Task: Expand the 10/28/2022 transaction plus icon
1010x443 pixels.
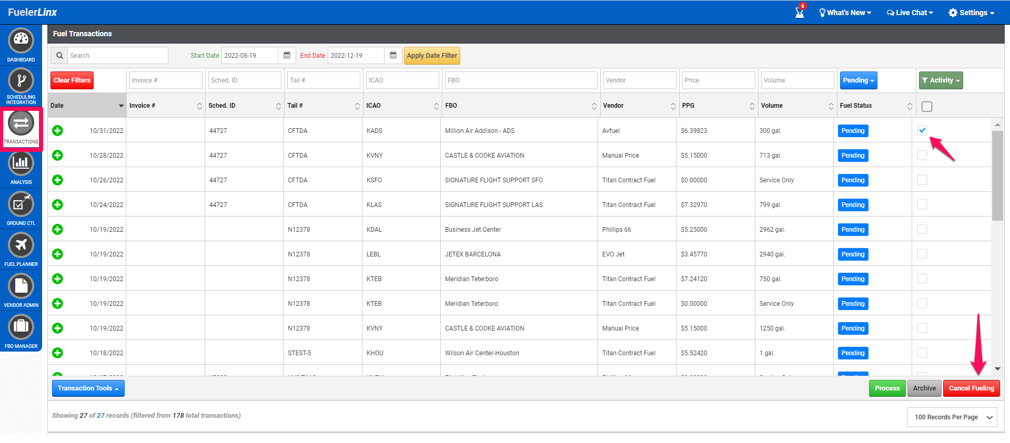Action: pos(57,155)
